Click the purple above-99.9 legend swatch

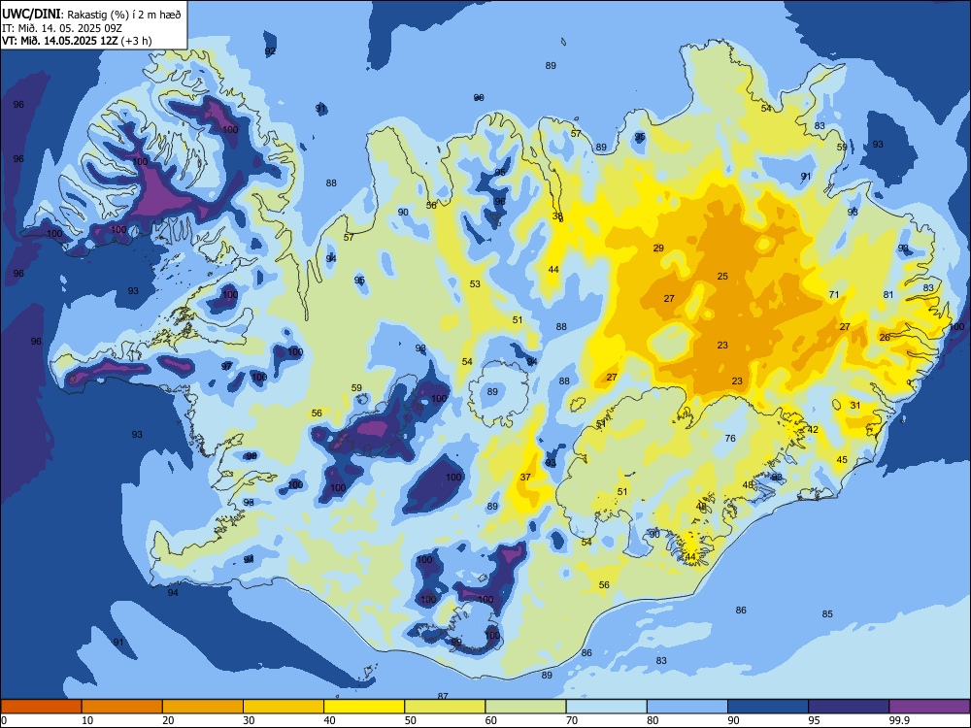929,707
